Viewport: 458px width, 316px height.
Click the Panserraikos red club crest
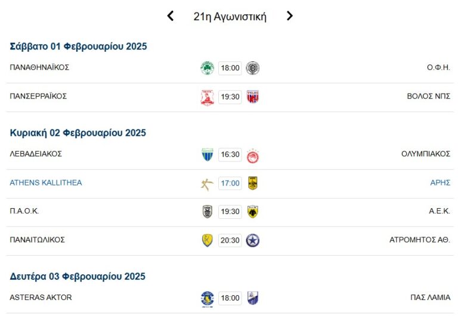[207, 97]
